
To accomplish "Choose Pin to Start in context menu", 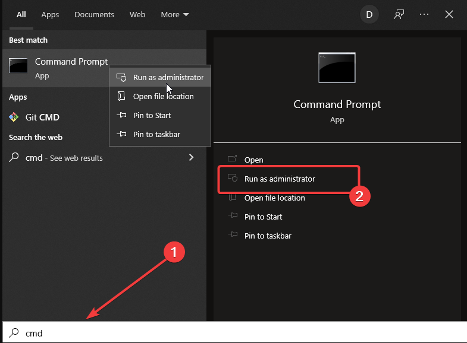I will (160, 115).
